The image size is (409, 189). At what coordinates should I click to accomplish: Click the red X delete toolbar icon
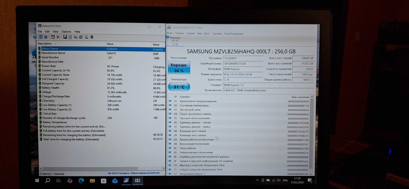click(58, 37)
